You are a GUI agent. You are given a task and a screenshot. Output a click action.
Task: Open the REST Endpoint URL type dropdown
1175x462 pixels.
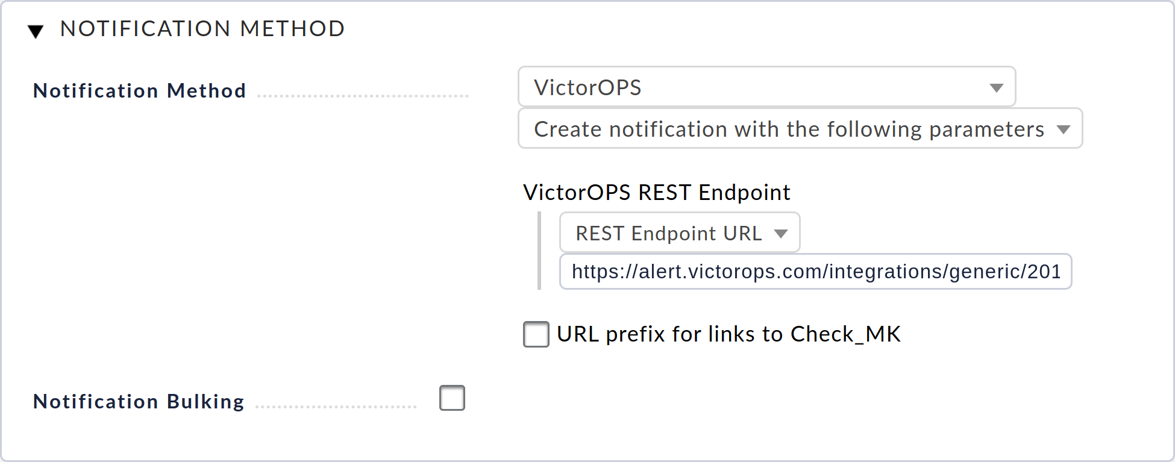[x=679, y=233]
